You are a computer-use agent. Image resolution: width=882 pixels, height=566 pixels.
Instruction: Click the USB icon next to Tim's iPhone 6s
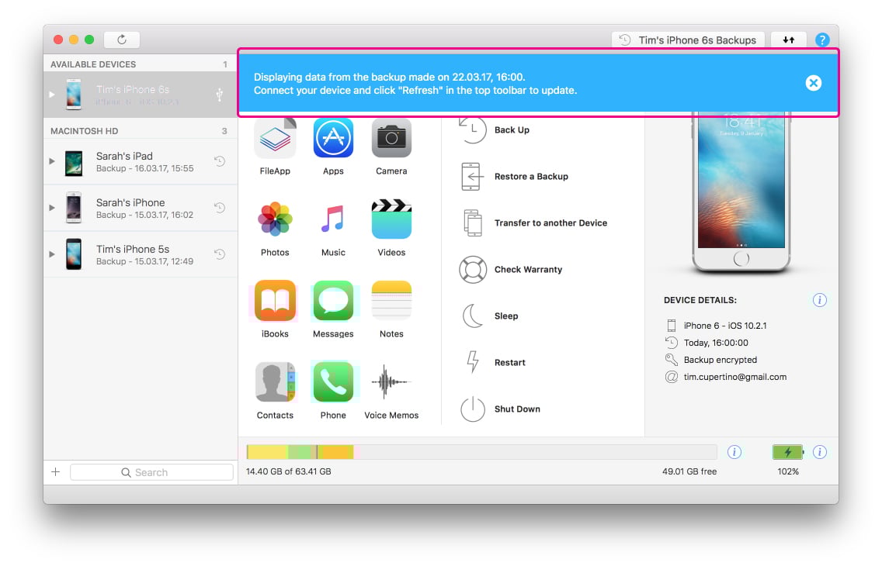click(220, 95)
